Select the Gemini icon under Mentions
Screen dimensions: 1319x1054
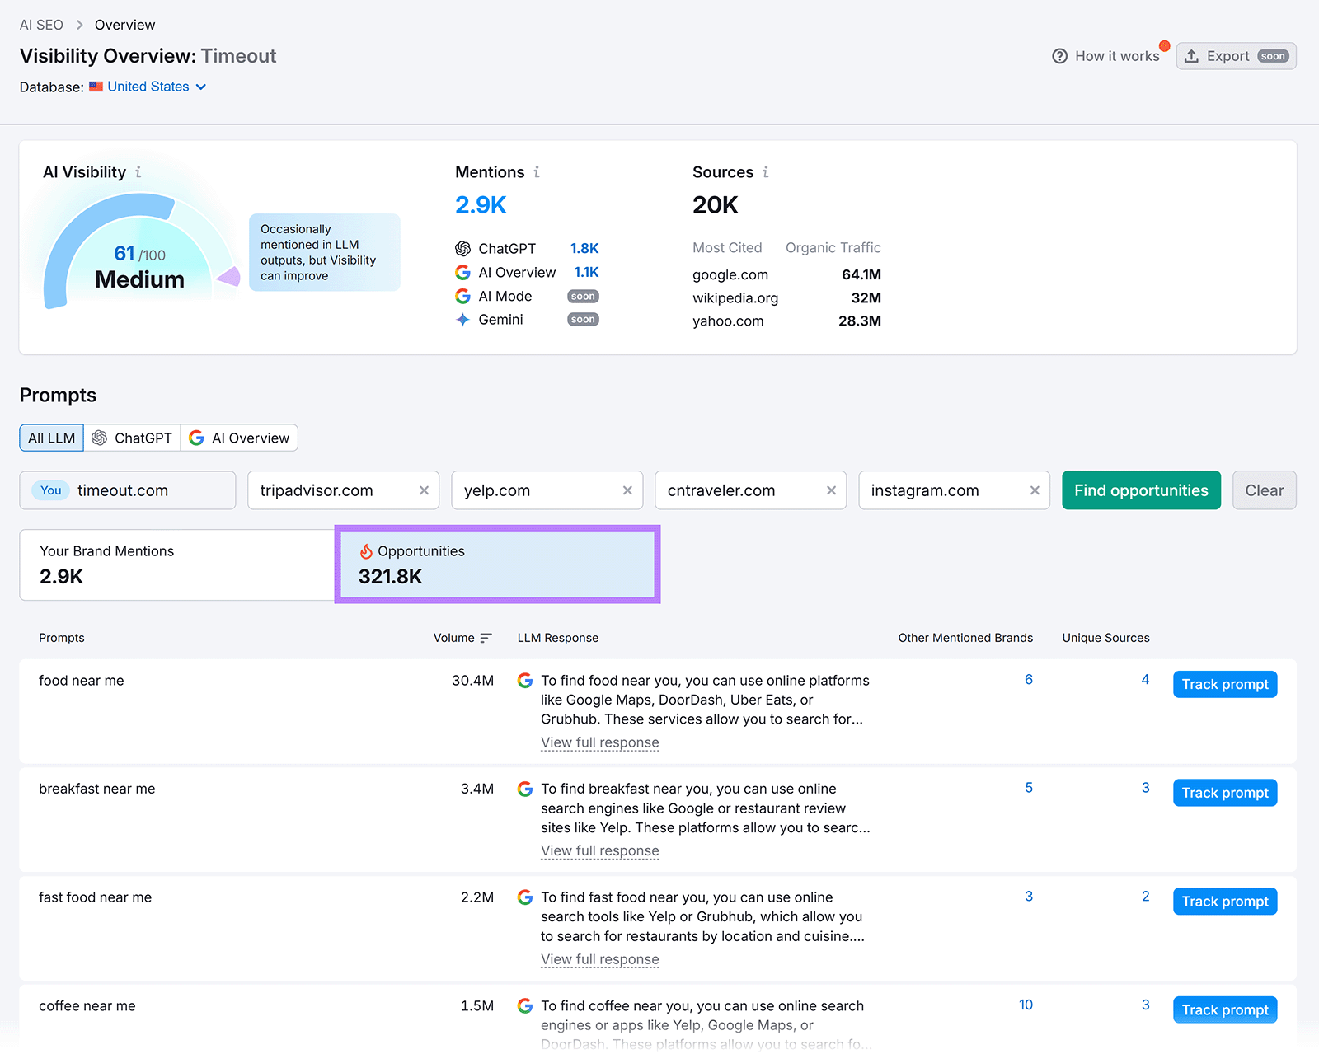pyautogui.click(x=463, y=320)
